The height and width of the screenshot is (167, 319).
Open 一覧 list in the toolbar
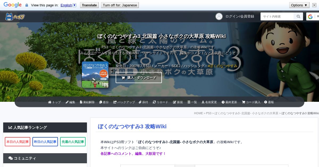192,102
